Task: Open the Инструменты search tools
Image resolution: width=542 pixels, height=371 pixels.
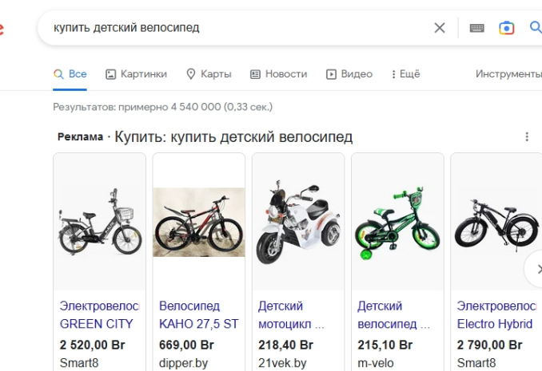Action: coord(508,74)
